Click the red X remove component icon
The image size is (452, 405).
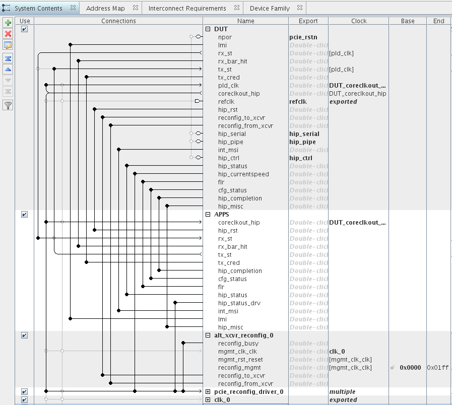(8, 34)
